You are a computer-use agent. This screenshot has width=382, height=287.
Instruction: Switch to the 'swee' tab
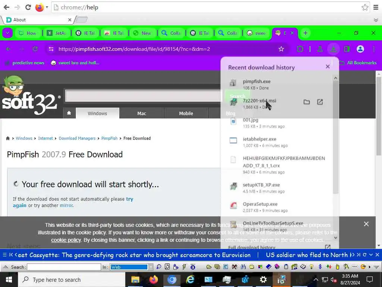(256, 33)
